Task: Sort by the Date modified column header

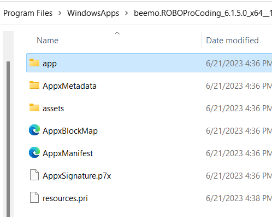Action: click(232, 41)
